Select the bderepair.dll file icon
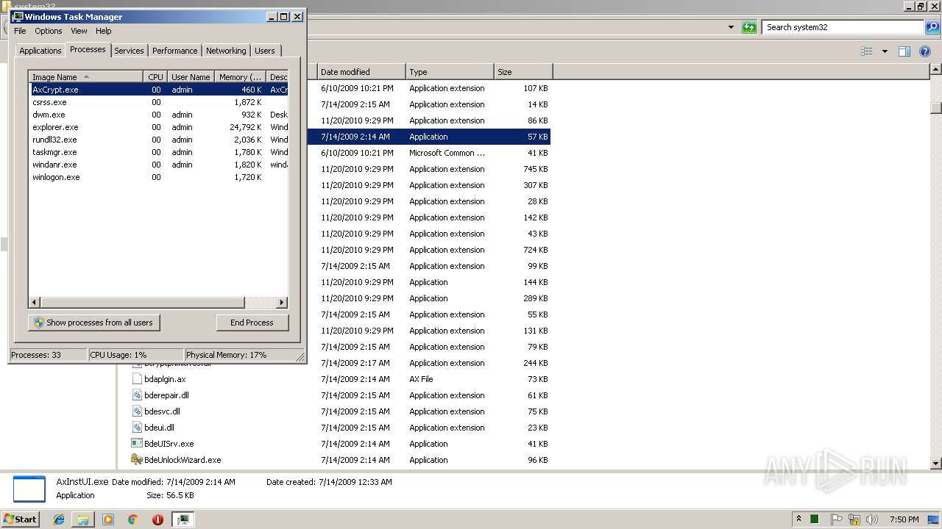942x529 pixels. (137, 395)
